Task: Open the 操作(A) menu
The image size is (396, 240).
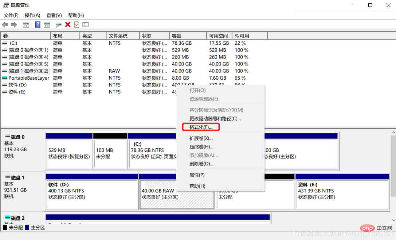Action: tap(32, 15)
